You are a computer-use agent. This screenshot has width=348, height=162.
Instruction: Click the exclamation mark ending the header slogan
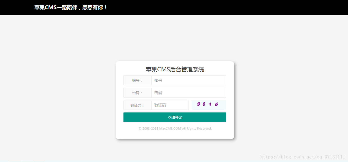(x=105, y=7)
